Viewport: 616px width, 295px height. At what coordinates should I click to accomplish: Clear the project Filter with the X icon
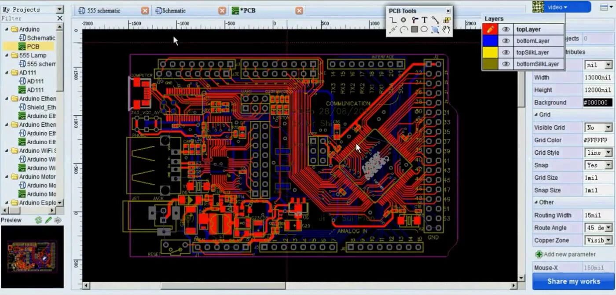pyautogui.click(x=60, y=18)
